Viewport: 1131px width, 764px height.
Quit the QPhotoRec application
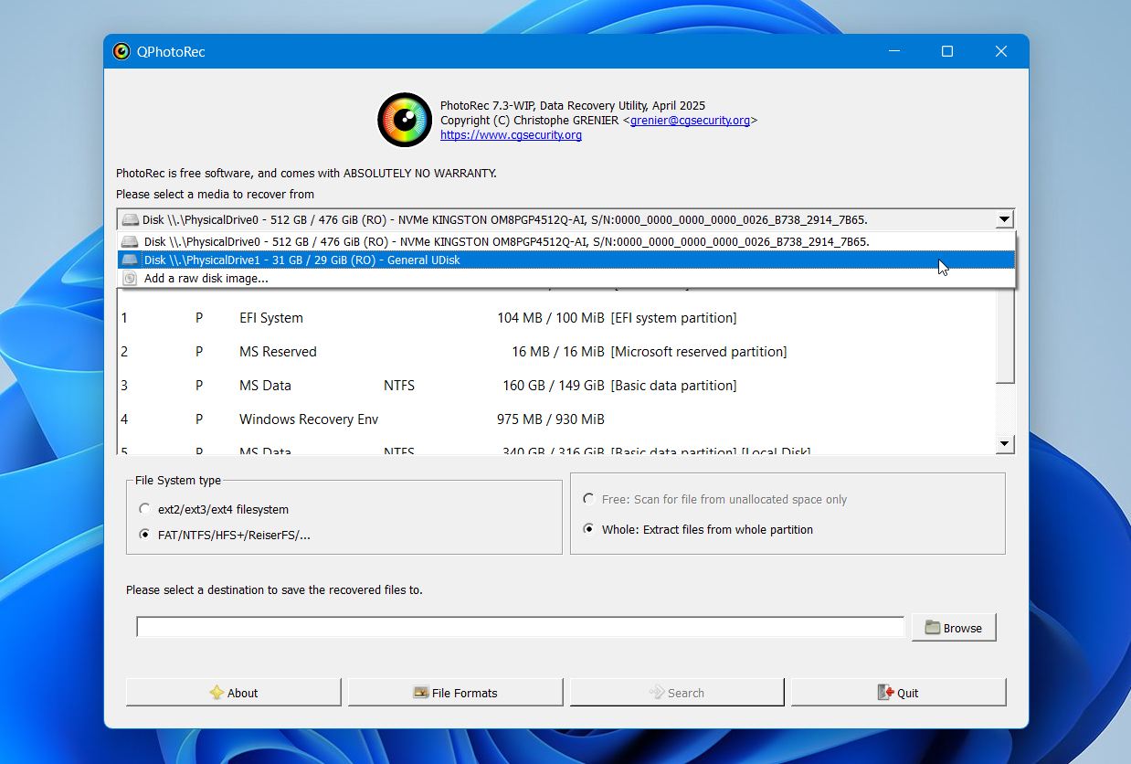[898, 693]
